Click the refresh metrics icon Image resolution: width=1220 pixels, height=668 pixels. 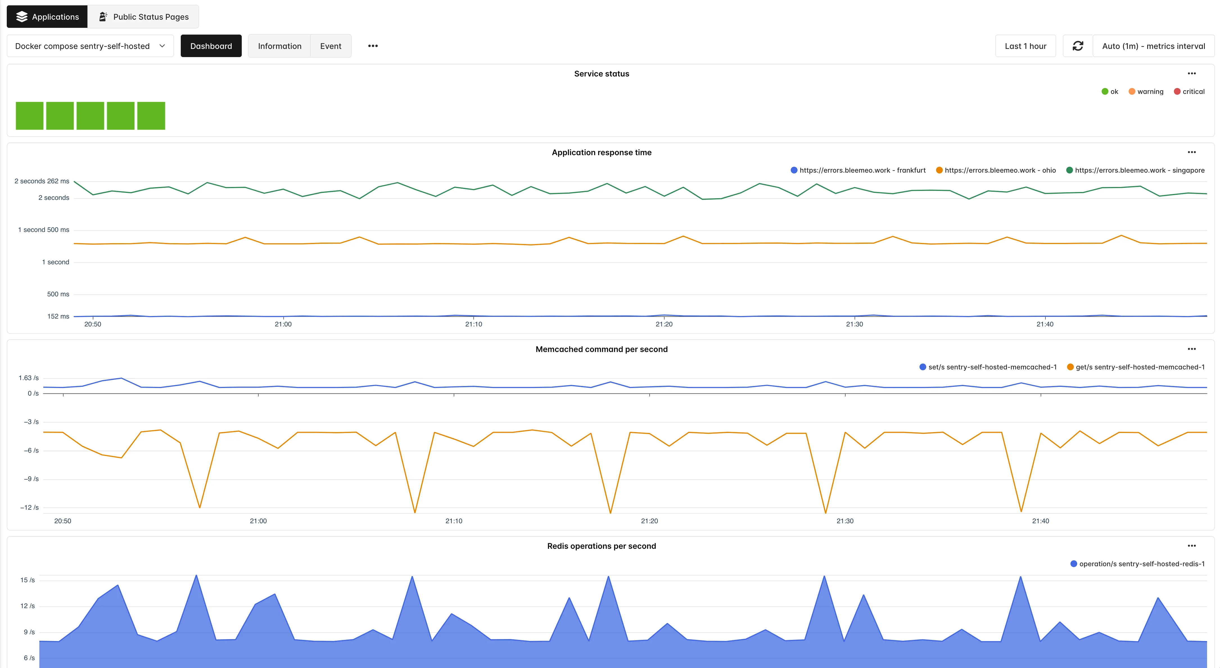pyautogui.click(x=1078, y=46)
